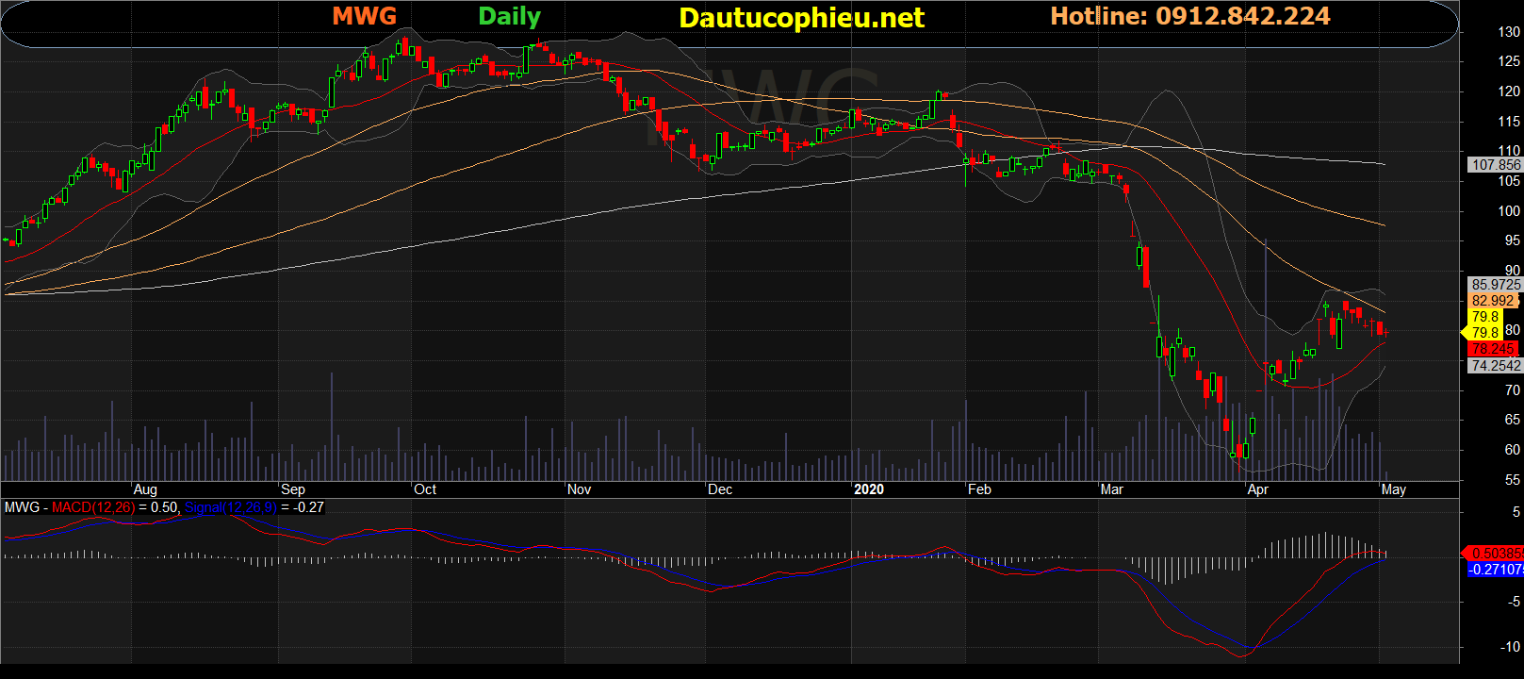Click the 130 level on price axis
1524x679 pixels.
[x=1509, y=32]
